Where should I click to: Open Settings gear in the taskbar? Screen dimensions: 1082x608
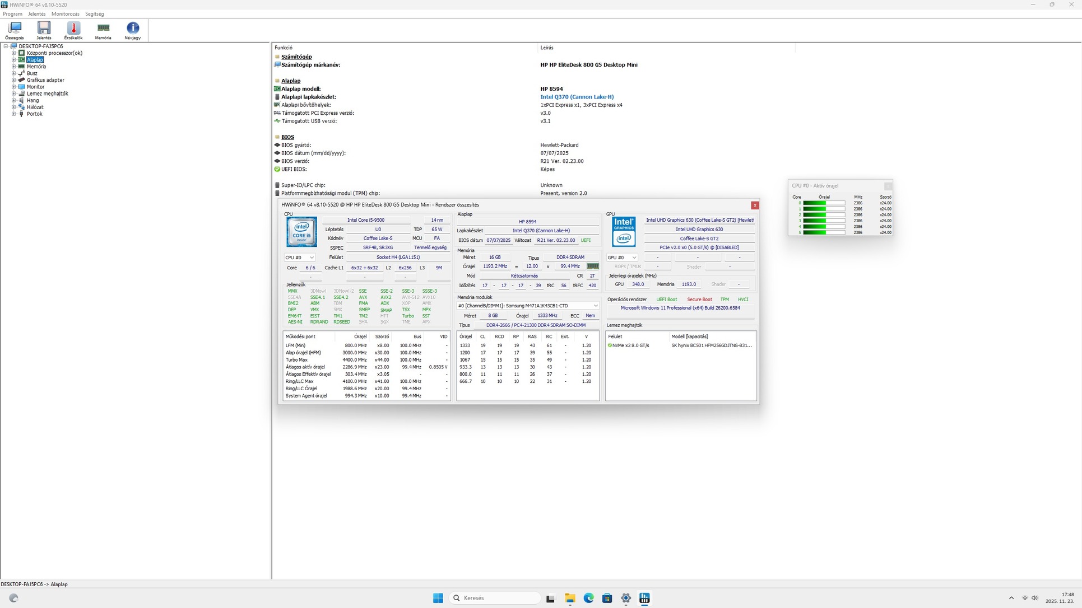pyautogui.click(x=626, y=598)
